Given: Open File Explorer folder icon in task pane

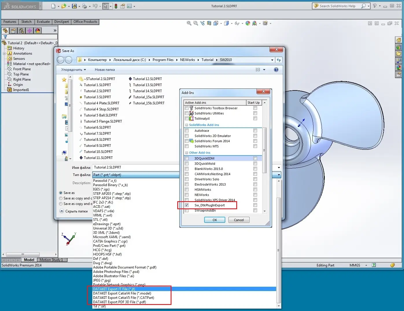Looking at the screenshot, I should click(x=399, y=54).
